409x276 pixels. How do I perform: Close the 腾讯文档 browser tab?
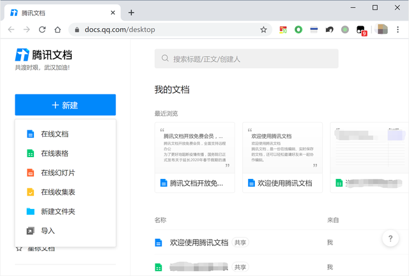click(x=112, y=12)
